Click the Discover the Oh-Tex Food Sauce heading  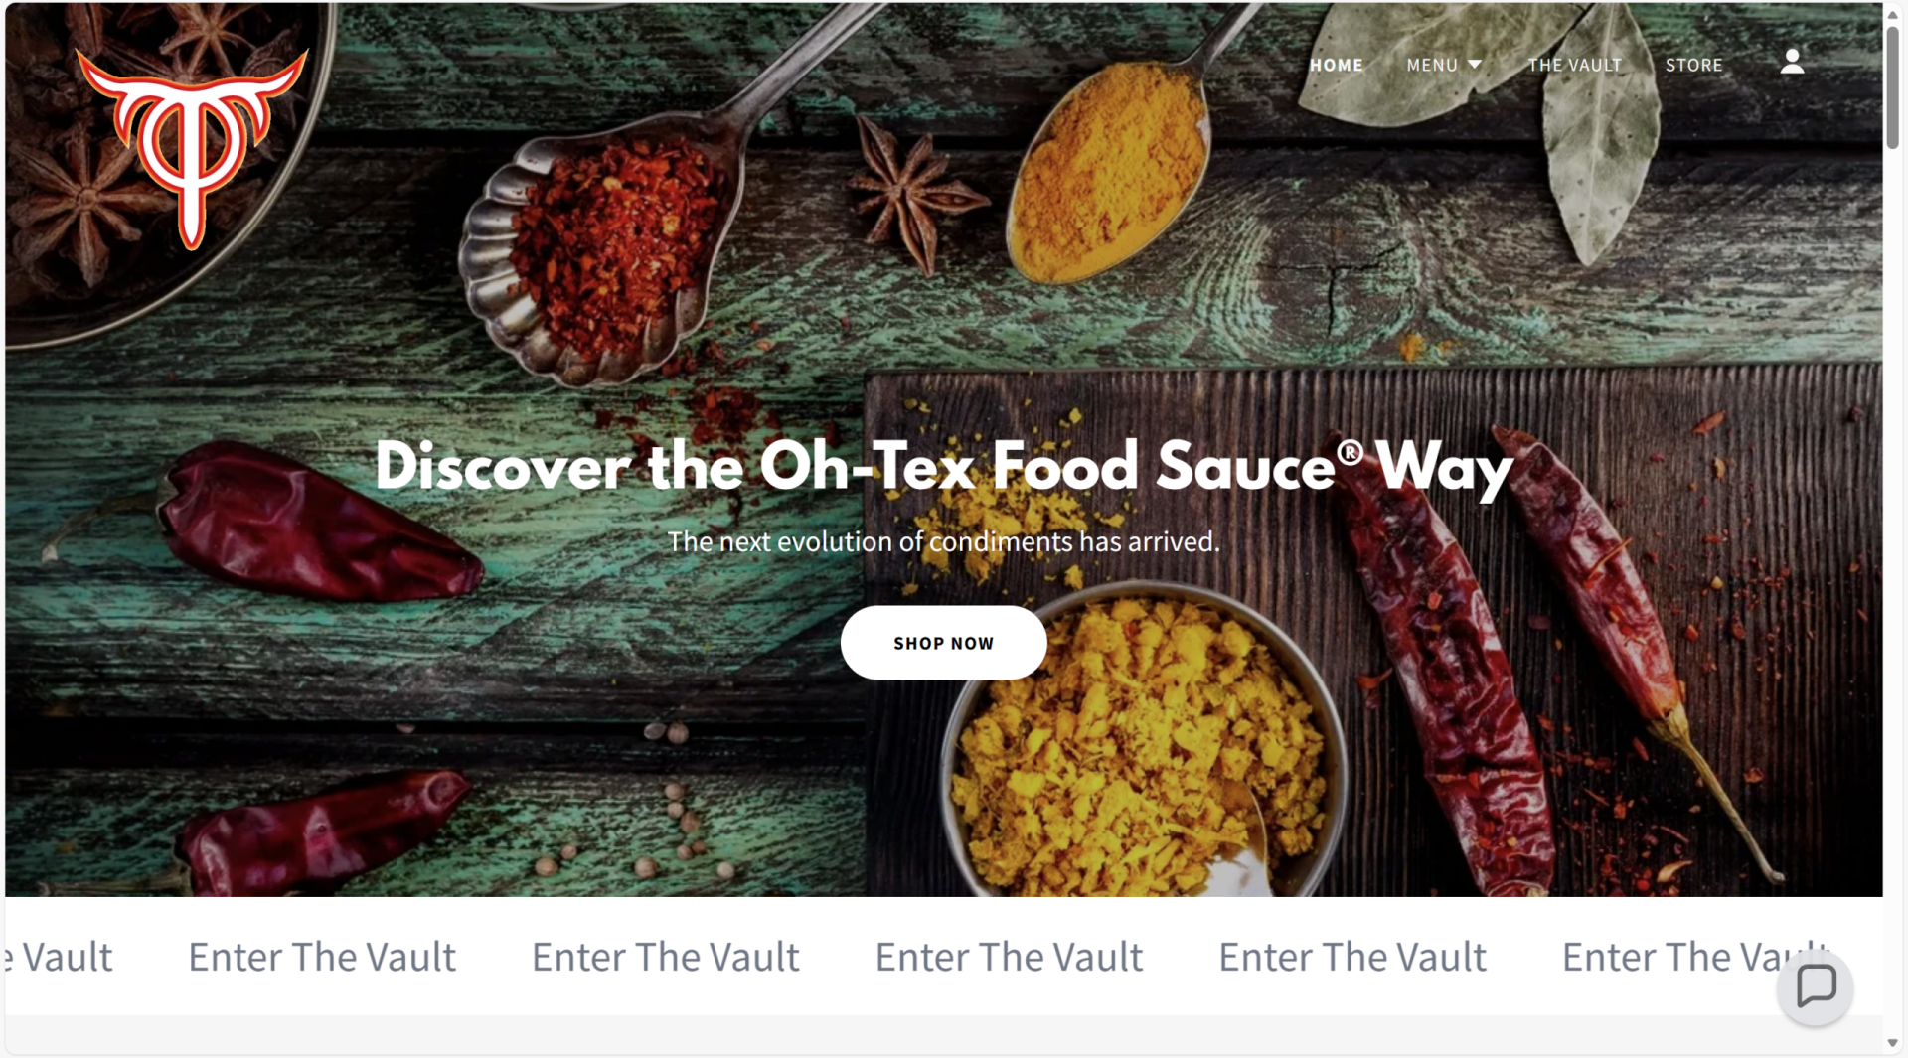[943, 467]
